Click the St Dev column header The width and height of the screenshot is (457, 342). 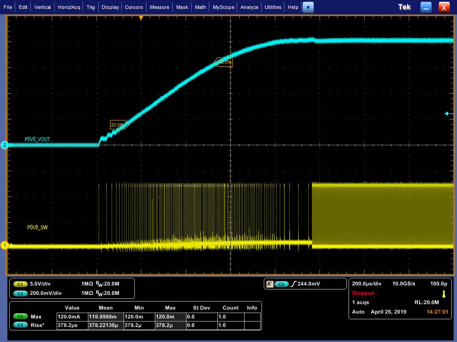pos(201,308)
